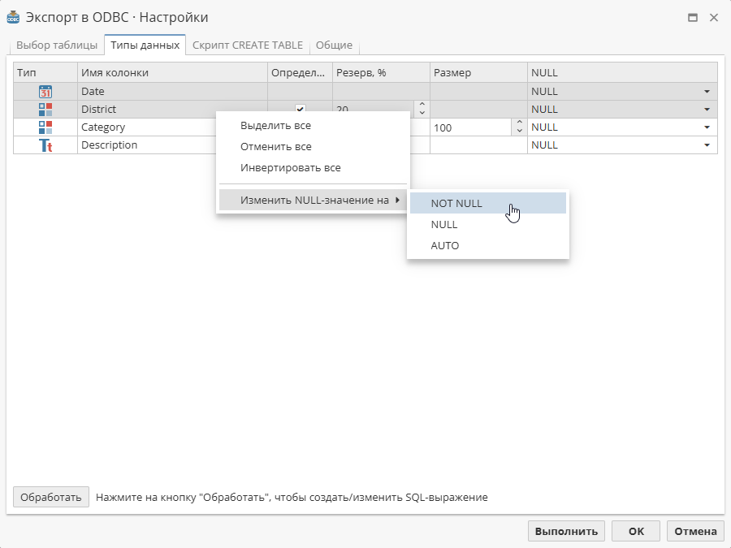Click the Category size field showing 100

click(471, 127)
